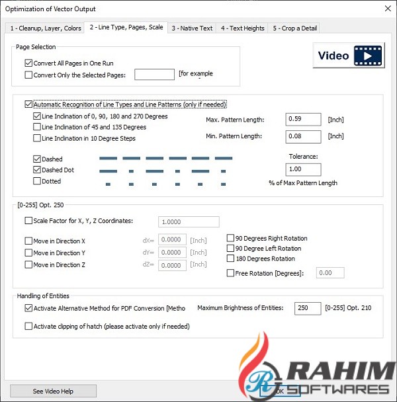Check Move in Direction Z

point(28,264)
